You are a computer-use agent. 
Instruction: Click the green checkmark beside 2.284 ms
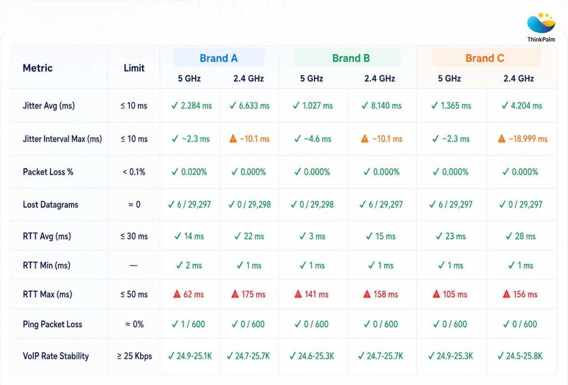175,106
